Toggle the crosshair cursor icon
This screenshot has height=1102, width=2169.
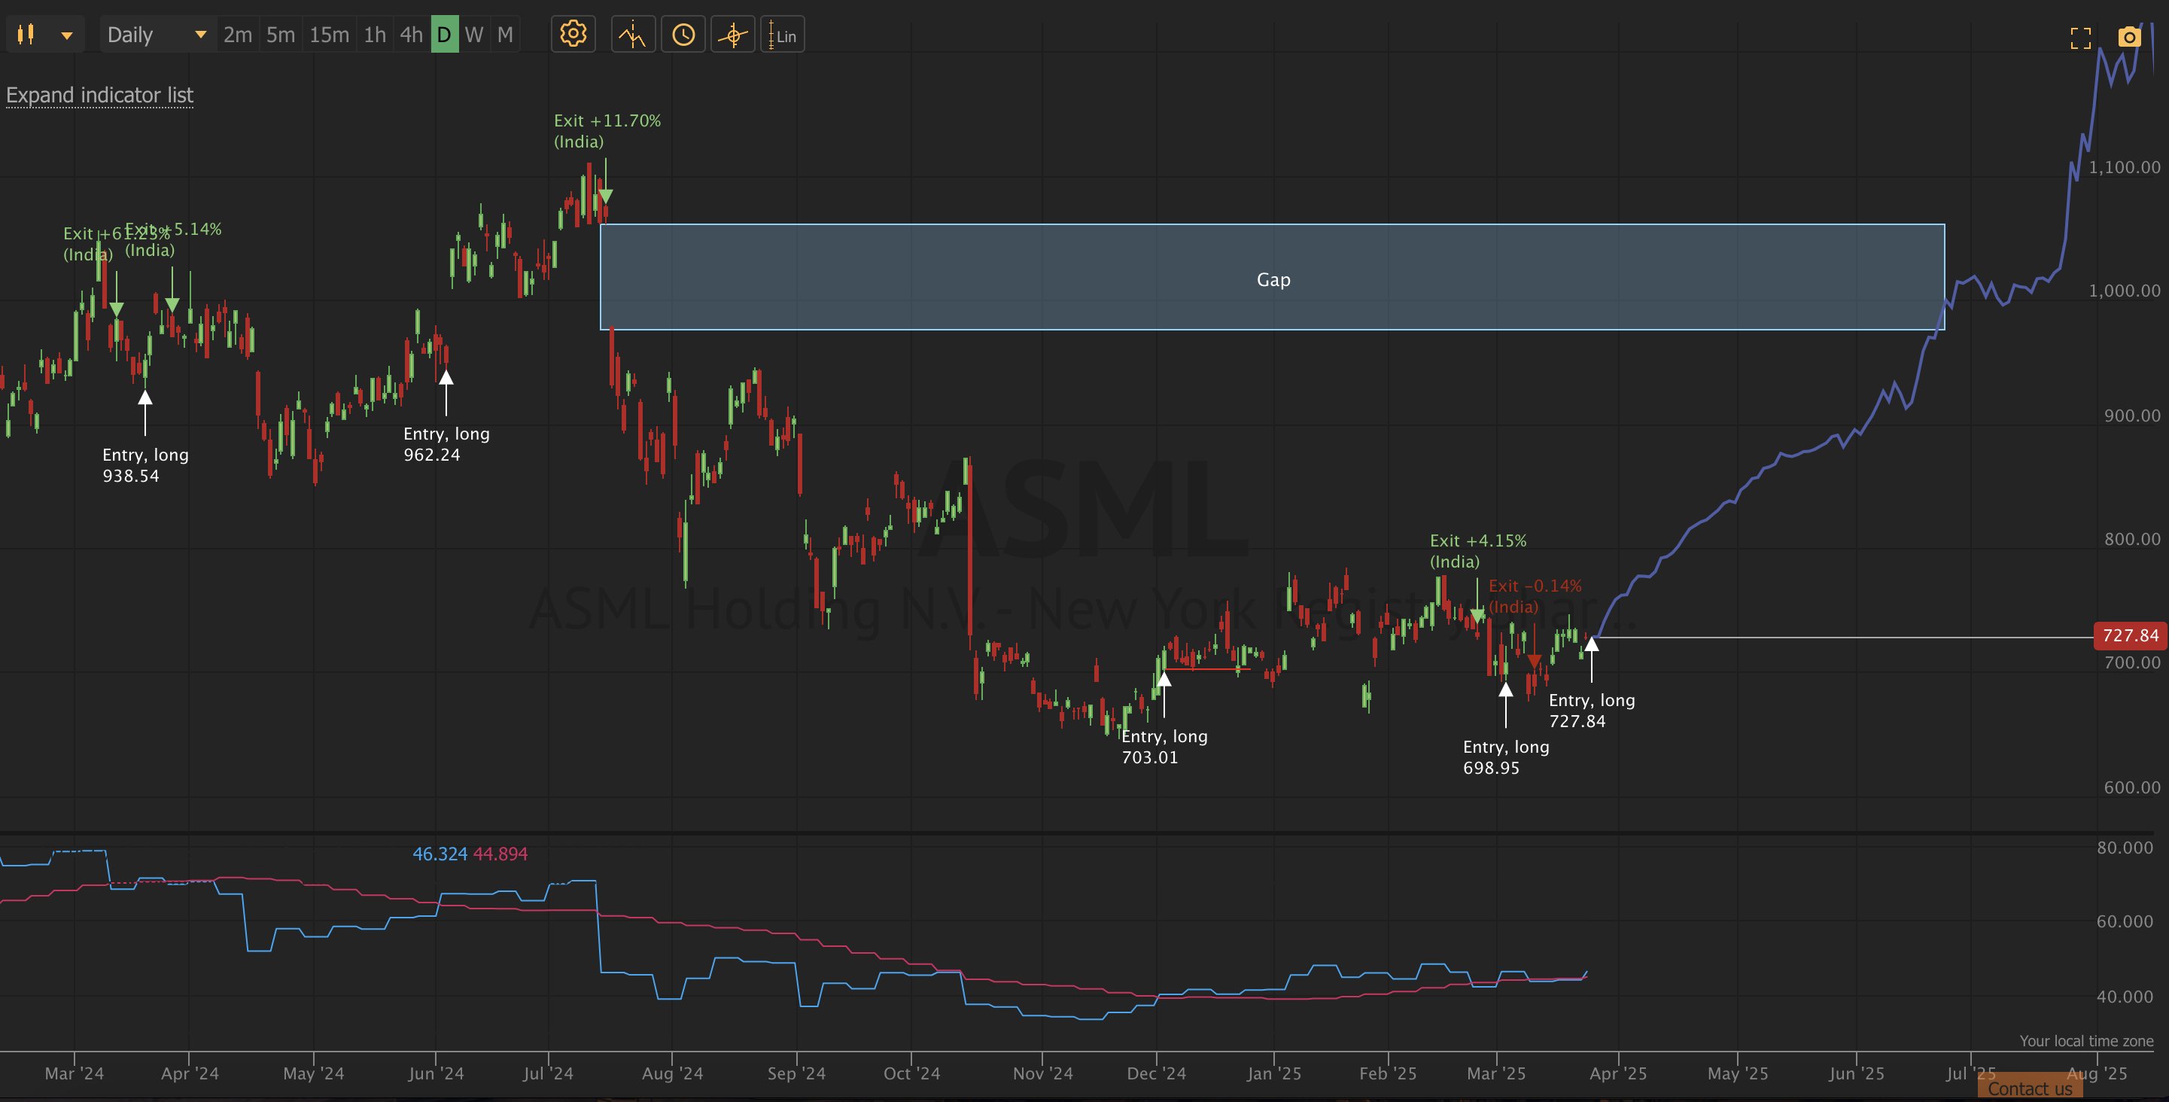pos(732,35)
